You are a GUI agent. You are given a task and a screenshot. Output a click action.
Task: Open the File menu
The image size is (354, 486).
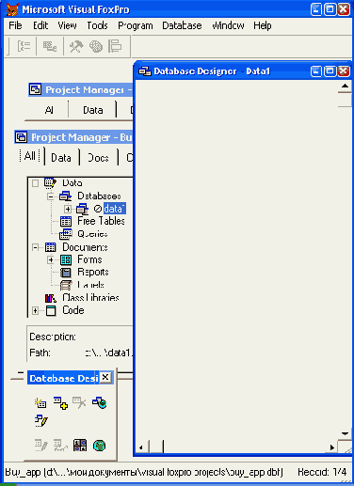click(x=15, y=25)
